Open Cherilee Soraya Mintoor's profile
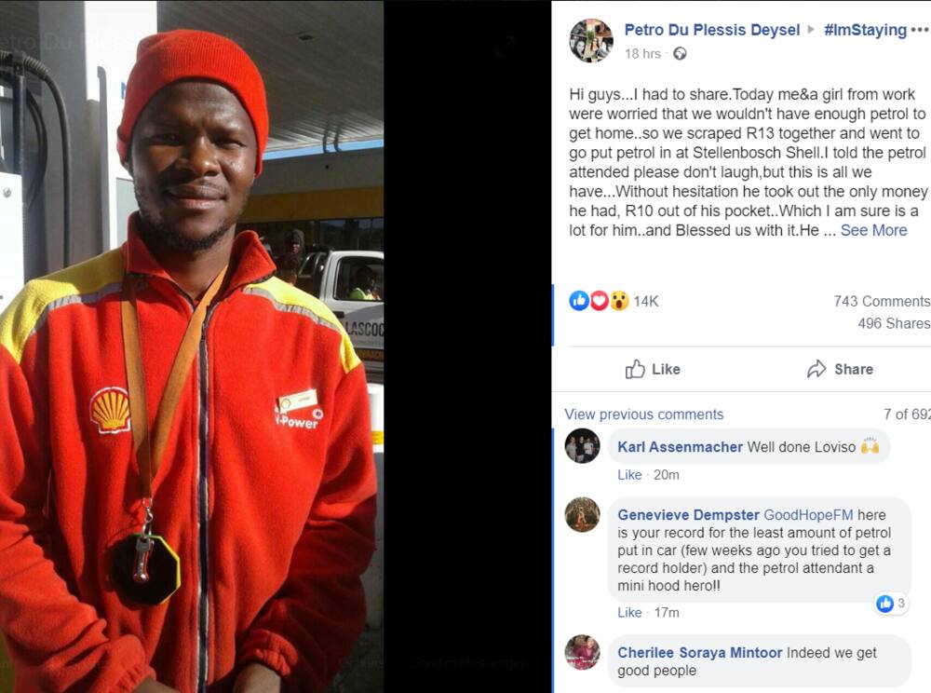Screen dimensions: 931x693 pos(699,653)
